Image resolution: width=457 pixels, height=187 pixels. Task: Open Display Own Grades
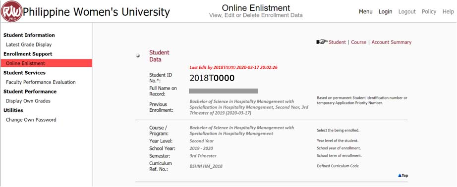click(x=28, y=101)
